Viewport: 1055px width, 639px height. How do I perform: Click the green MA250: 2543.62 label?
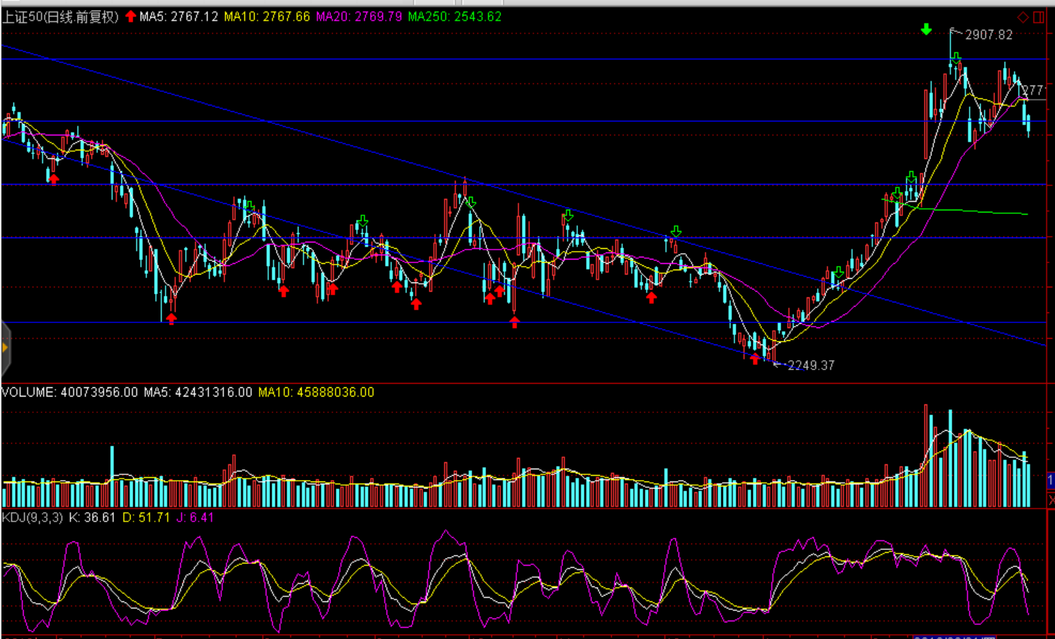[x=454, y=16]
